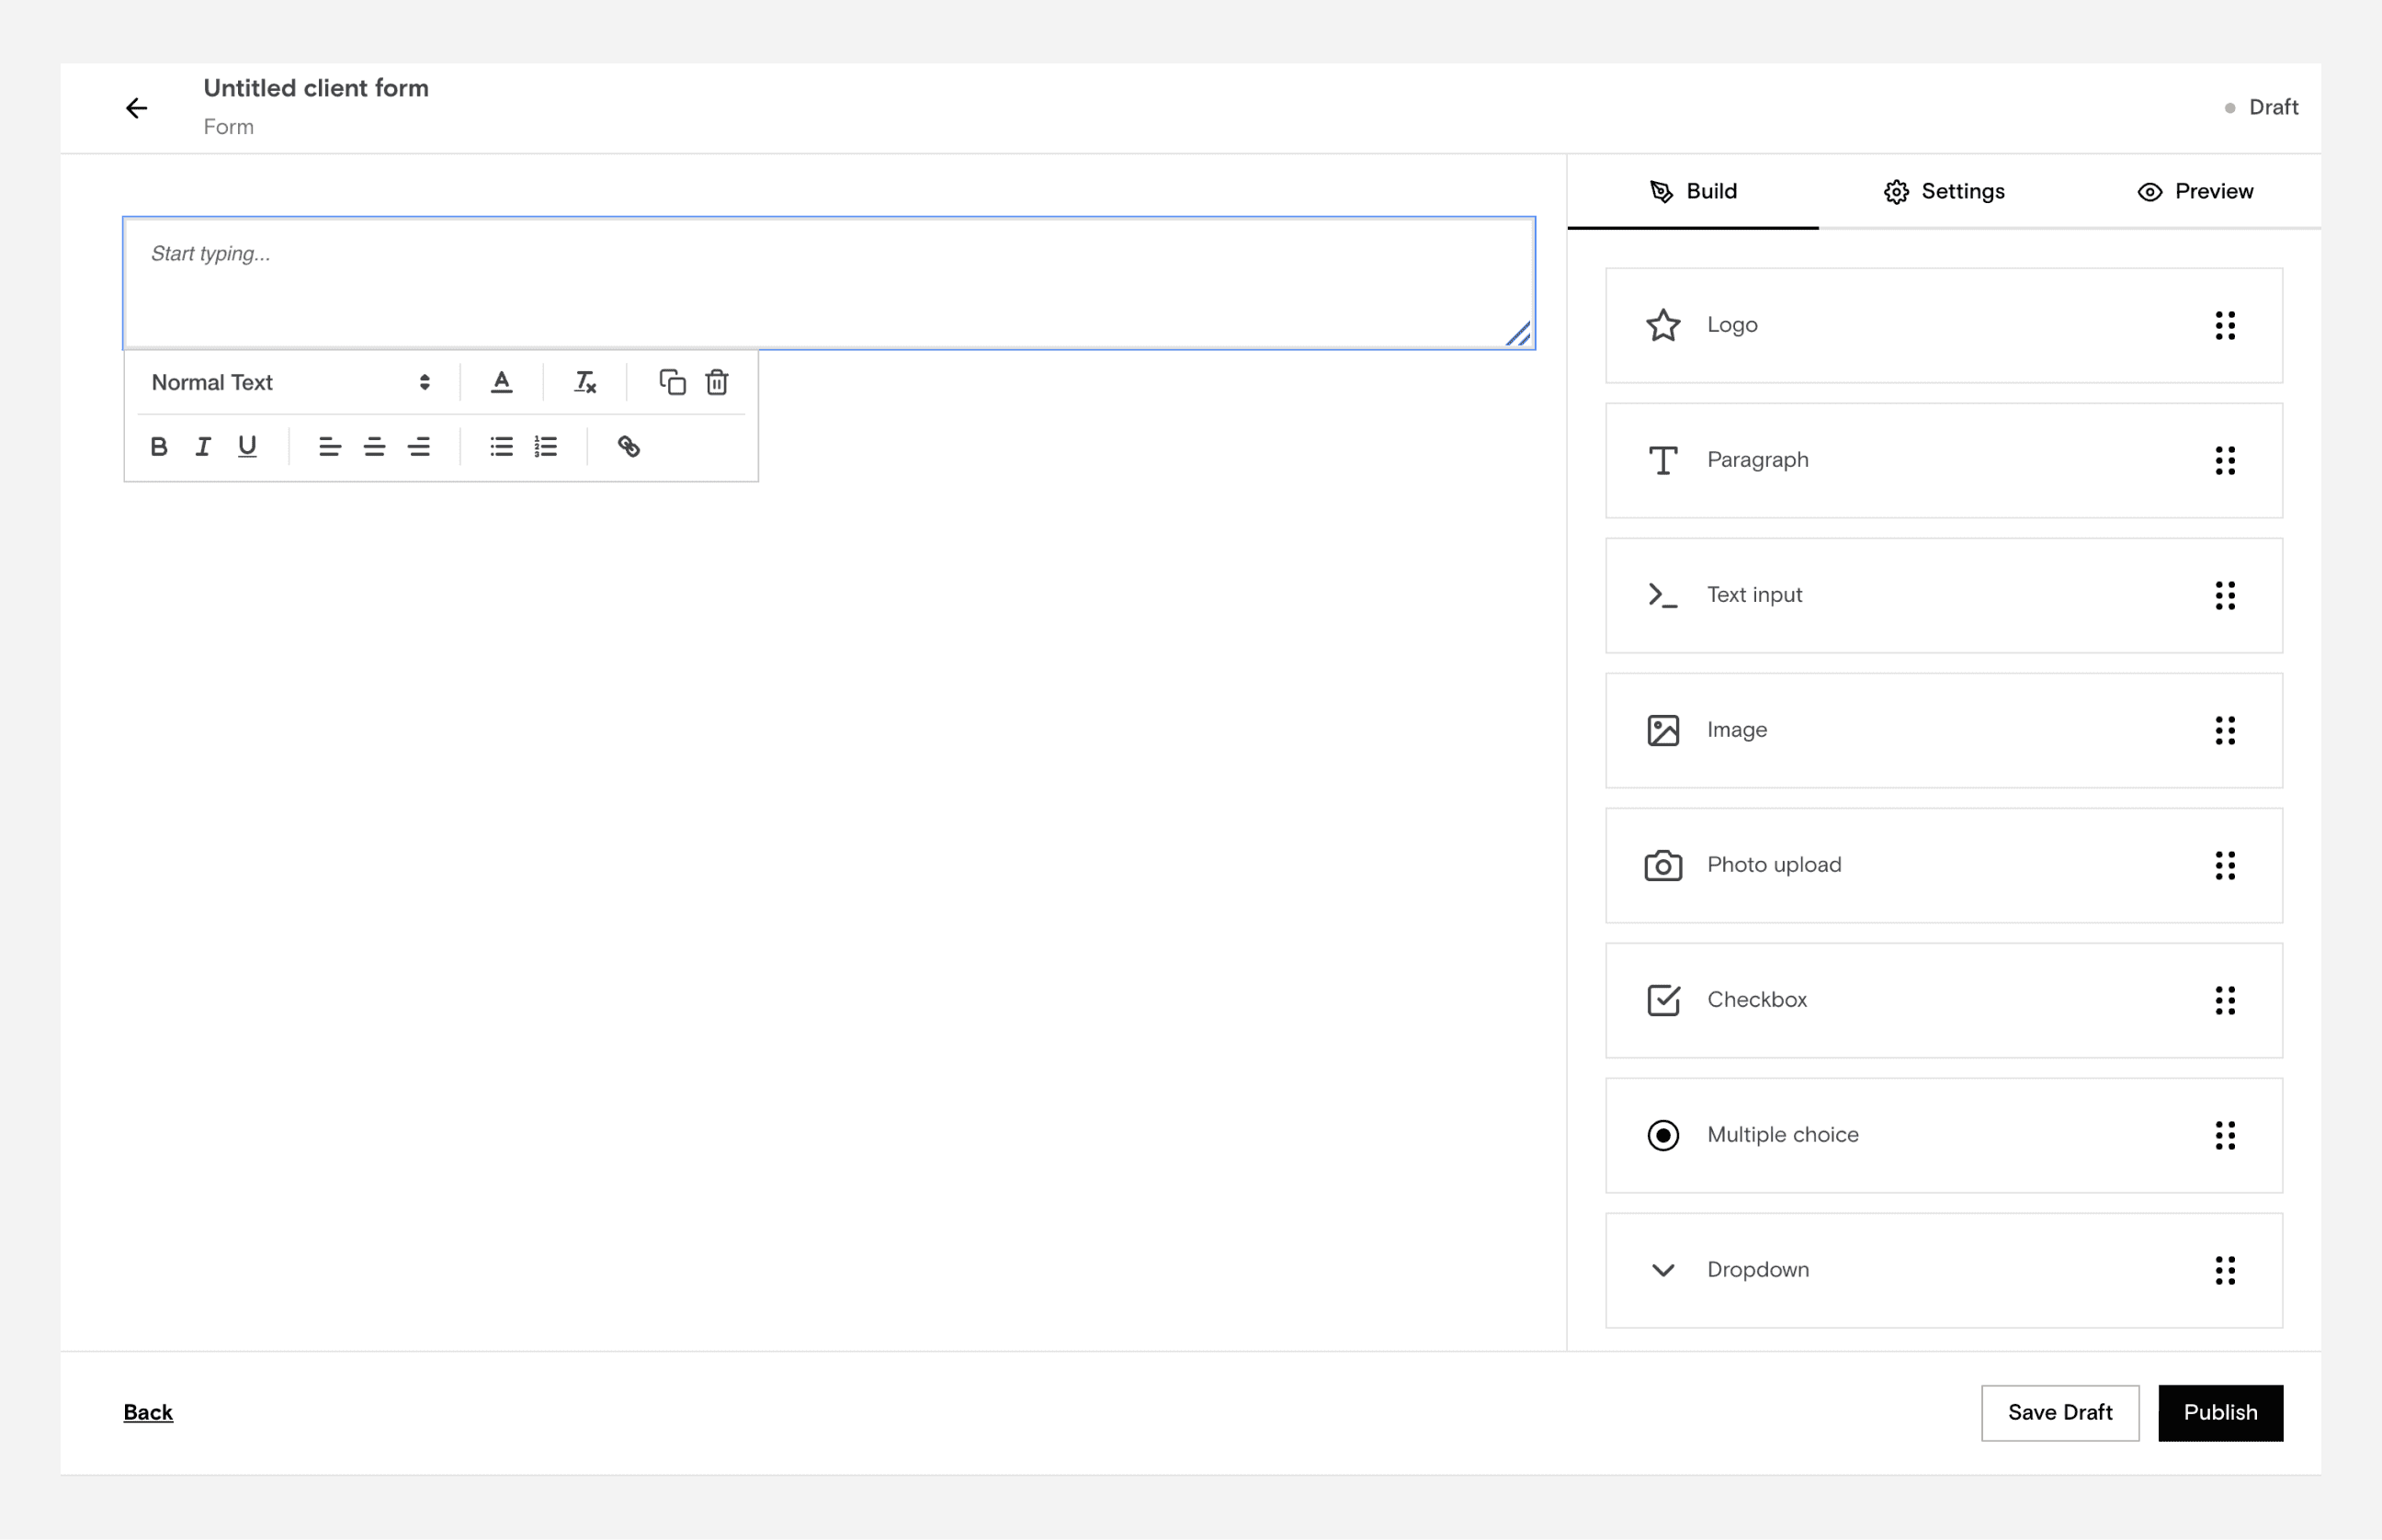Apply italic formatting

pos(203,447)
